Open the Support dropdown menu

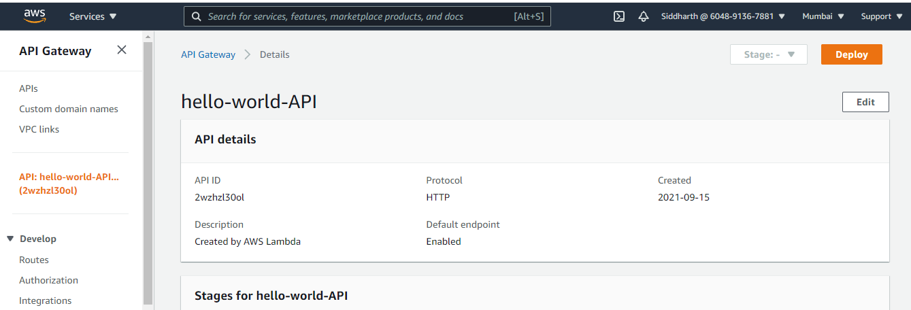click(x=881, y=16)
